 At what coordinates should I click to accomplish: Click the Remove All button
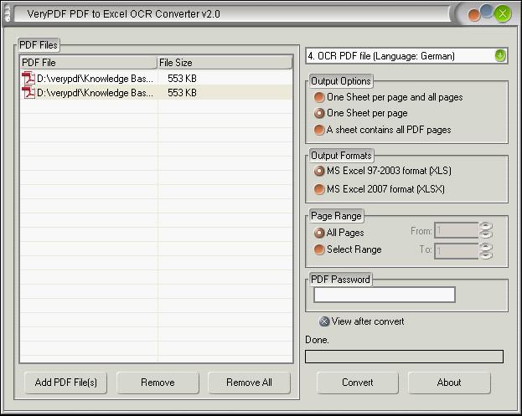[249, 383]
